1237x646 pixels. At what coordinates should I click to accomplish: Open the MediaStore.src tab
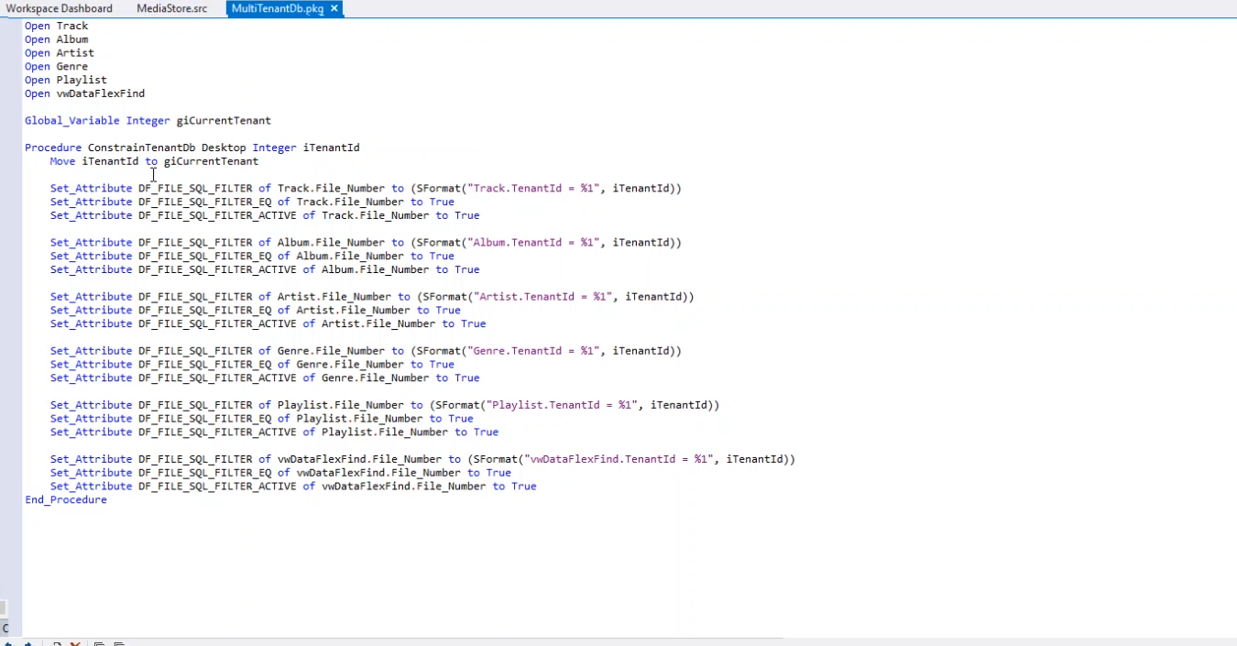pos(171,8)
